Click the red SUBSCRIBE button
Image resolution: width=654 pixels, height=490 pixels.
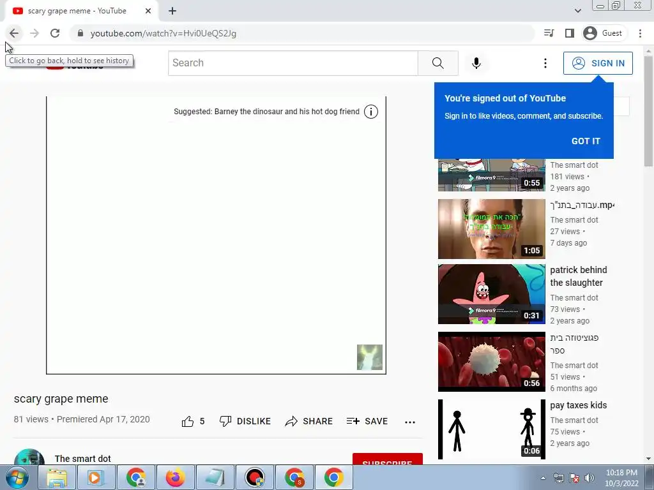point(388,459)
